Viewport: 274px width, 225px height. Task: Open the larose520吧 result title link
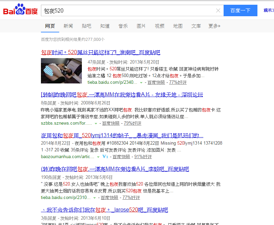105,210
